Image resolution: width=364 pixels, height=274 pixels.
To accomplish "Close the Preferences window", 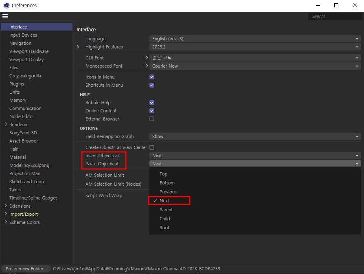I will click(x=355, y=5).
